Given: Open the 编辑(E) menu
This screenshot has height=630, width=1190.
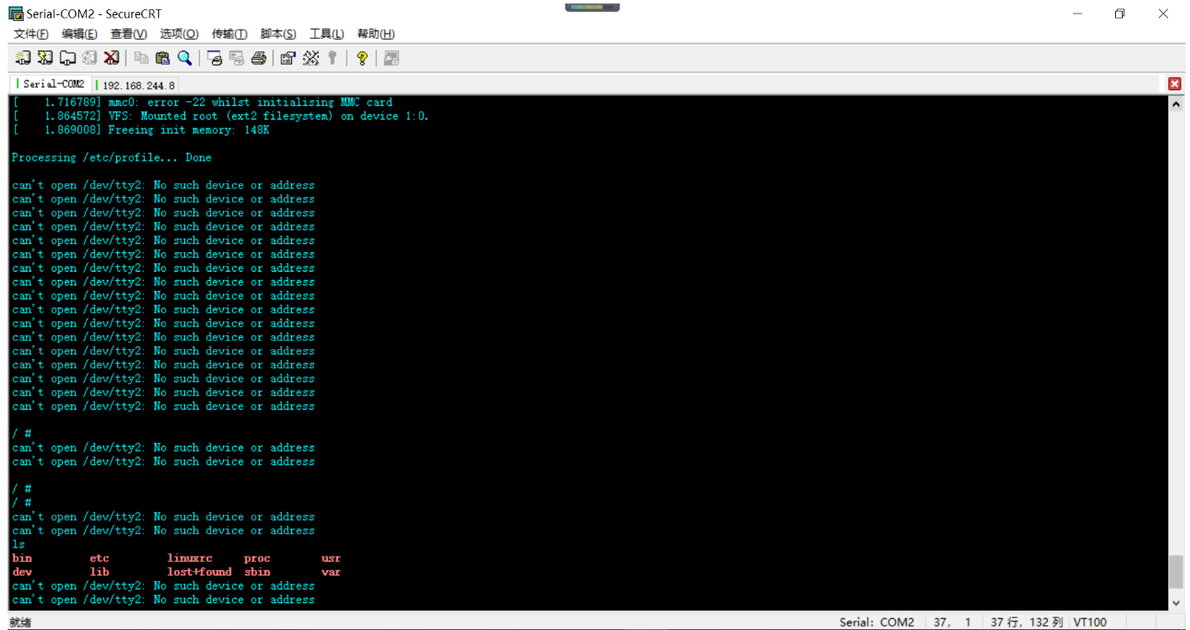Looking at the screenshot, I should click(79, 34).
